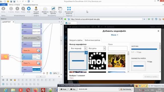Click save icon in quick access bar
164x92 pixels.
pos(11,1)
